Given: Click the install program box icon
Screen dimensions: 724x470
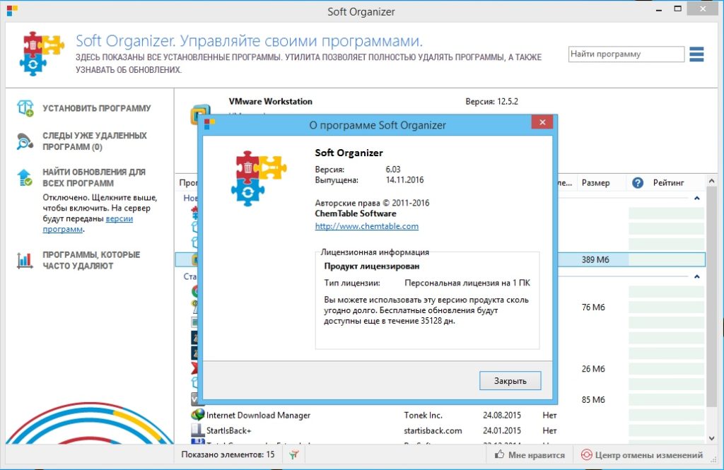Looking at the screenshot, I should click(x=25, y=108).
